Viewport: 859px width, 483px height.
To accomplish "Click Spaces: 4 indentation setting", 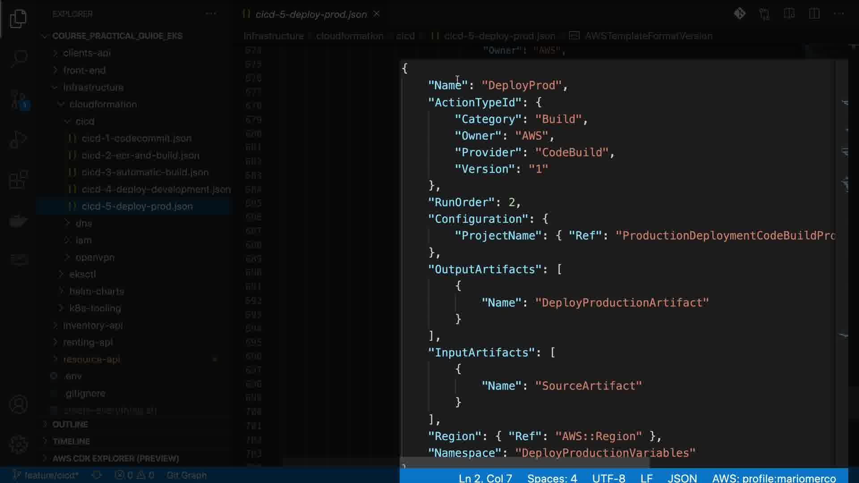I will pos(552,478).
